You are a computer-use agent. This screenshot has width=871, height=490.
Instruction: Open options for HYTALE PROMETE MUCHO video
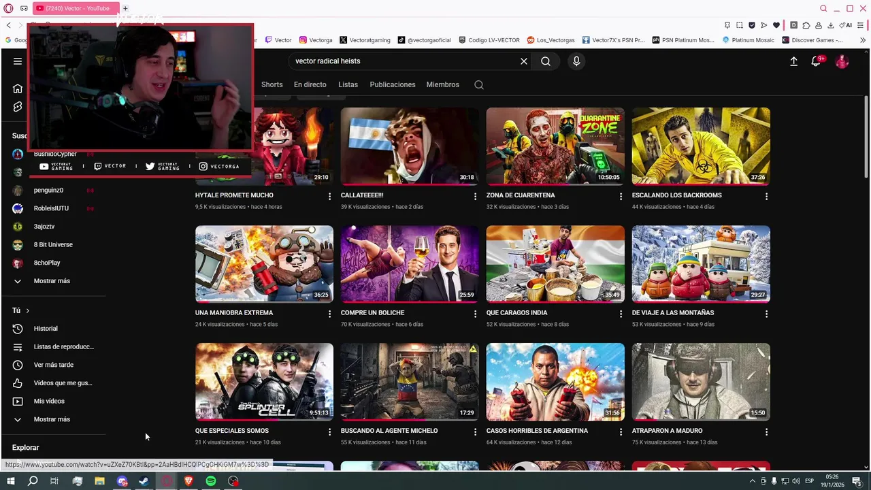pos(329,196)
